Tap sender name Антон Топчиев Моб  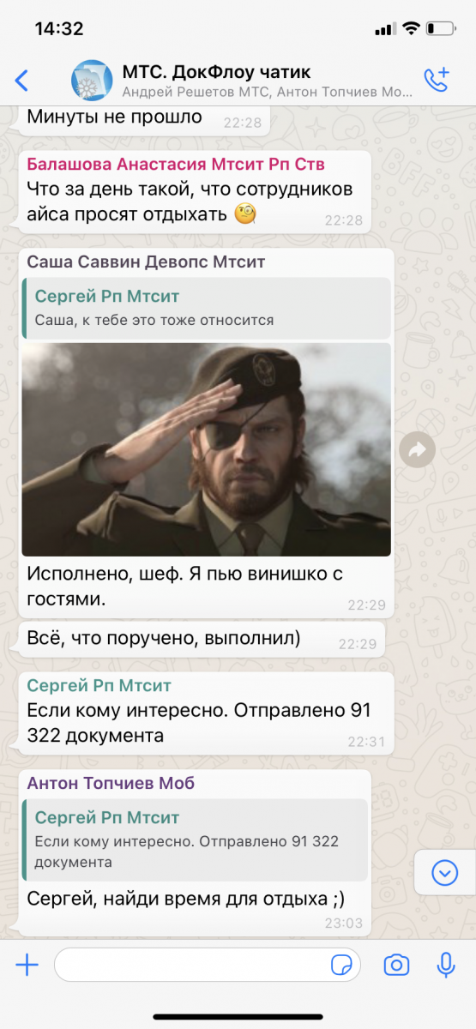[111, 783]
